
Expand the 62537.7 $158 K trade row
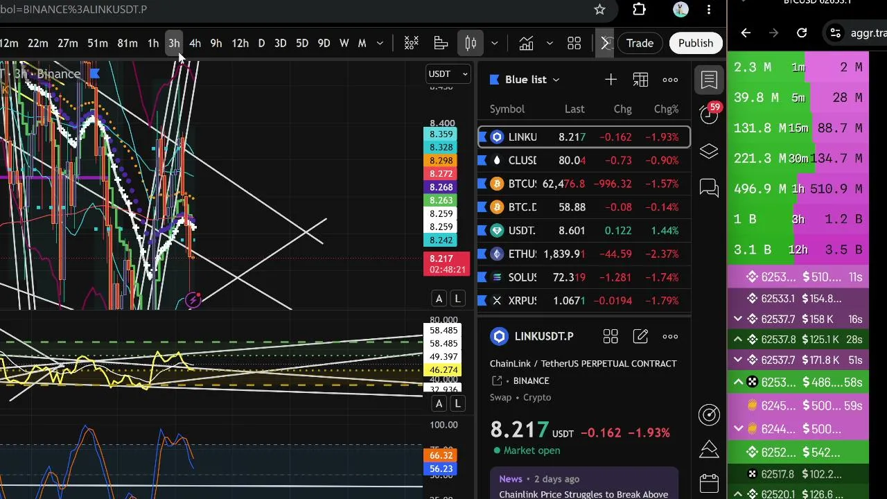[738, 319]
